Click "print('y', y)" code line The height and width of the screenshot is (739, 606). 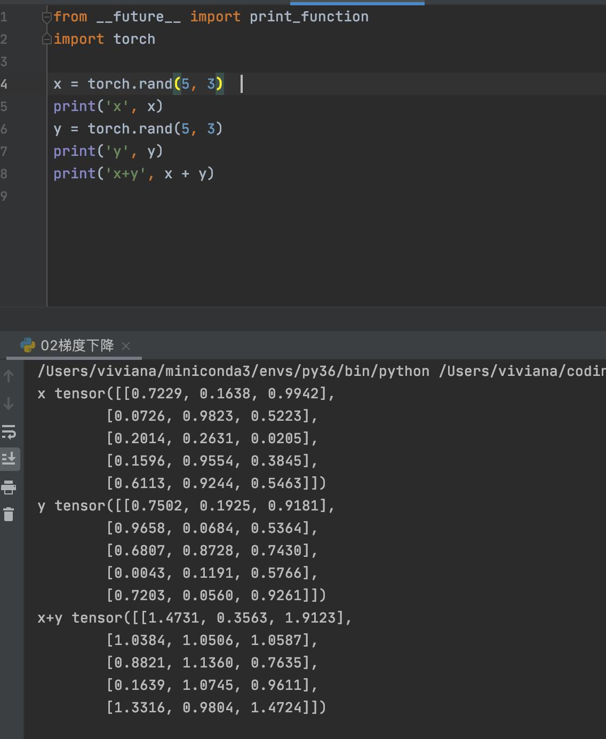click(108, 152)
